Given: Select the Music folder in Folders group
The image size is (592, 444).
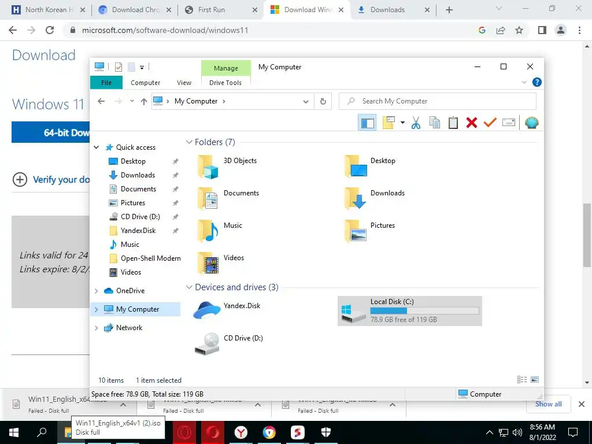Looking at the screenshot, I should point(220,231).
